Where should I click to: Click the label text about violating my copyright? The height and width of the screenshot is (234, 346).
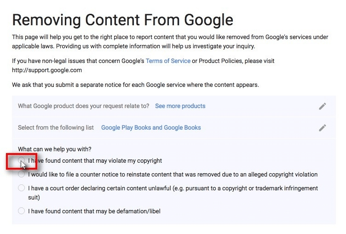point(95,161)
